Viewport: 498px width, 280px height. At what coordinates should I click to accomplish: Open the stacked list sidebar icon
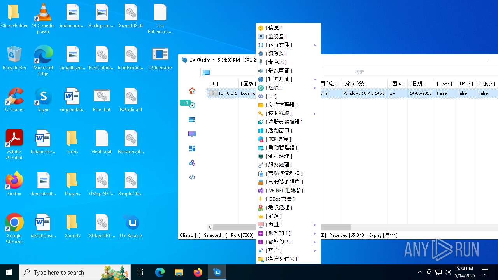pyautogui.click(x=192, y=120)
